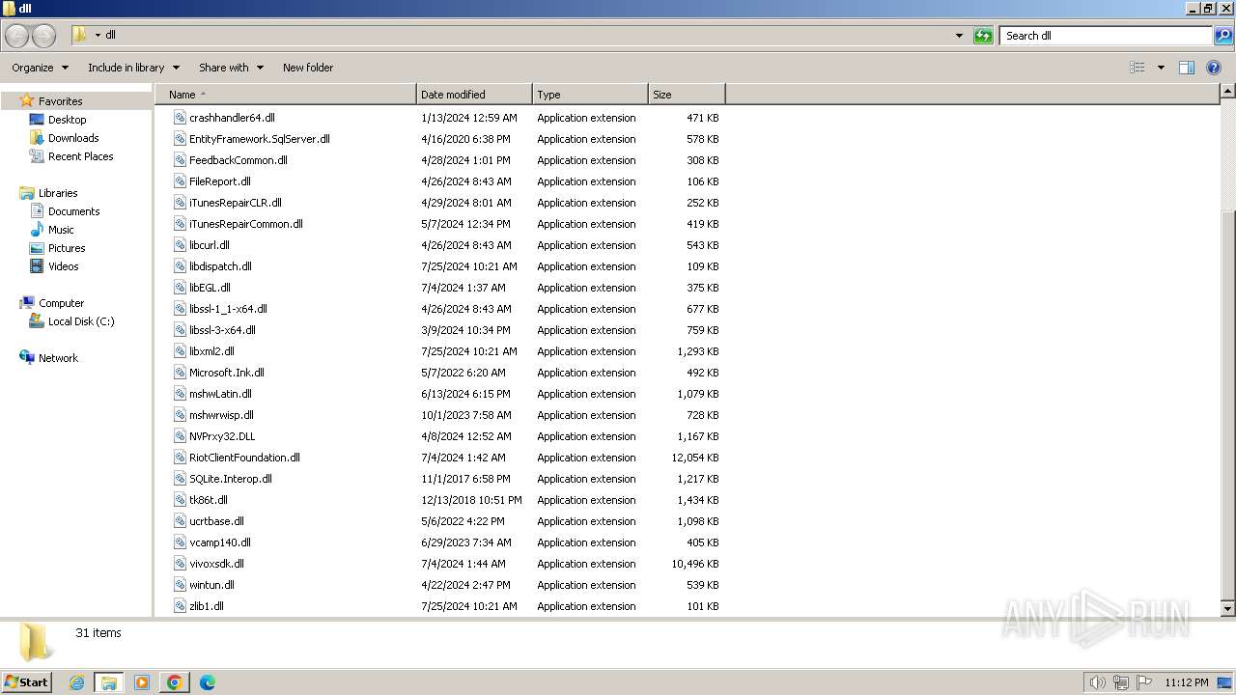Launch Internet Explorer from taskbar
1236x695 pixels.
(77, 682)
